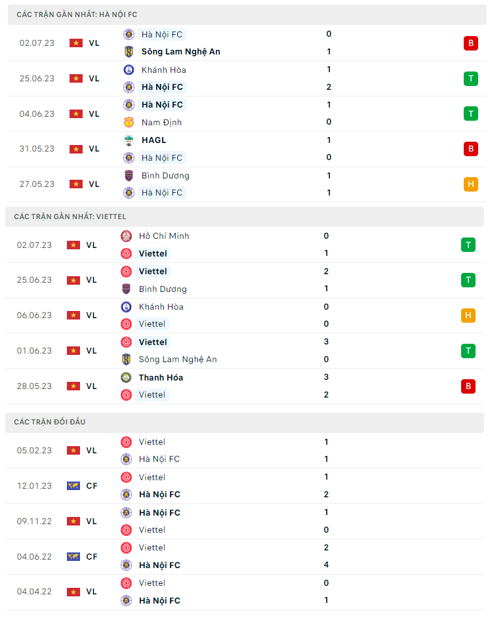The height and width of the screenshot is (618, 488).
Task: Click the HAGL team logo
Action: 129,140
